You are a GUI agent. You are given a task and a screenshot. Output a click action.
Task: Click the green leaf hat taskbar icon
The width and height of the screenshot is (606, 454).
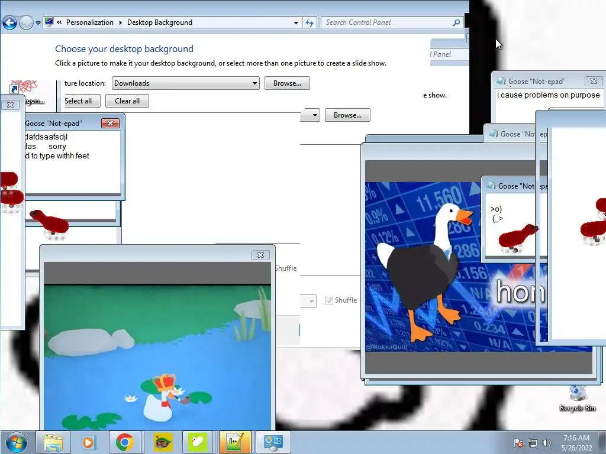coord(163,442)
